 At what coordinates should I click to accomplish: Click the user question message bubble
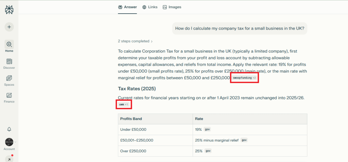pyautogui.click(x=240, y=29)
